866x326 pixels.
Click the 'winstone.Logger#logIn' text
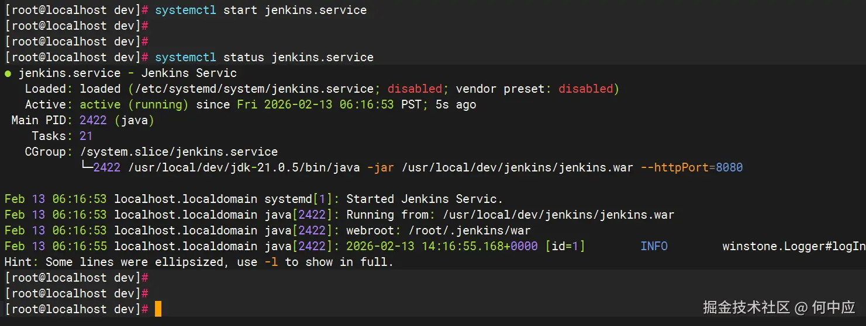(793, 247)
